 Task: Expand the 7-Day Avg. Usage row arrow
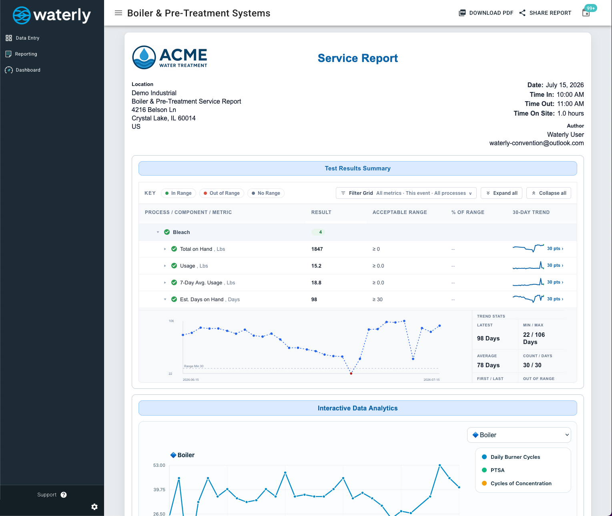[x=165, y=283]
